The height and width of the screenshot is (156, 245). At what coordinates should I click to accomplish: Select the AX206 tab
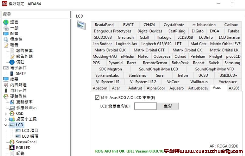click(x=234, y=88)
